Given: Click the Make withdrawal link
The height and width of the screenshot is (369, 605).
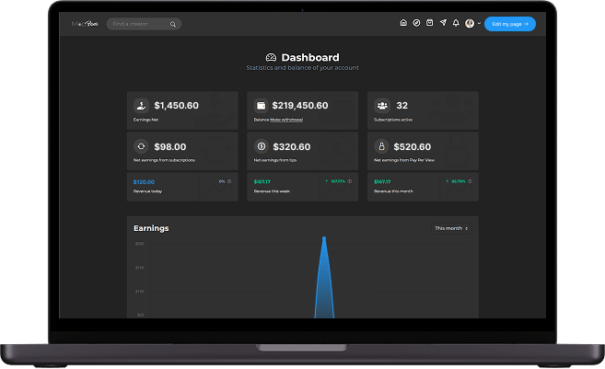Looking at the screenshot, I should 286,120.
